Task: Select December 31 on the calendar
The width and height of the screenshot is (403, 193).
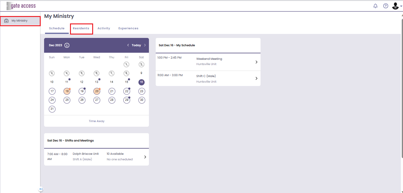Action: [52, 109]
